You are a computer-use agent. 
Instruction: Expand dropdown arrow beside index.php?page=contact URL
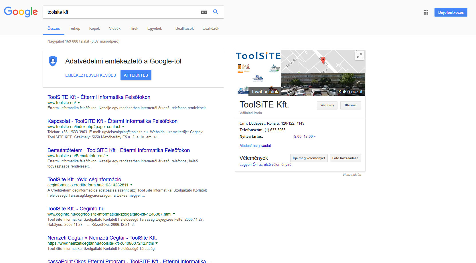pos(123,127)
